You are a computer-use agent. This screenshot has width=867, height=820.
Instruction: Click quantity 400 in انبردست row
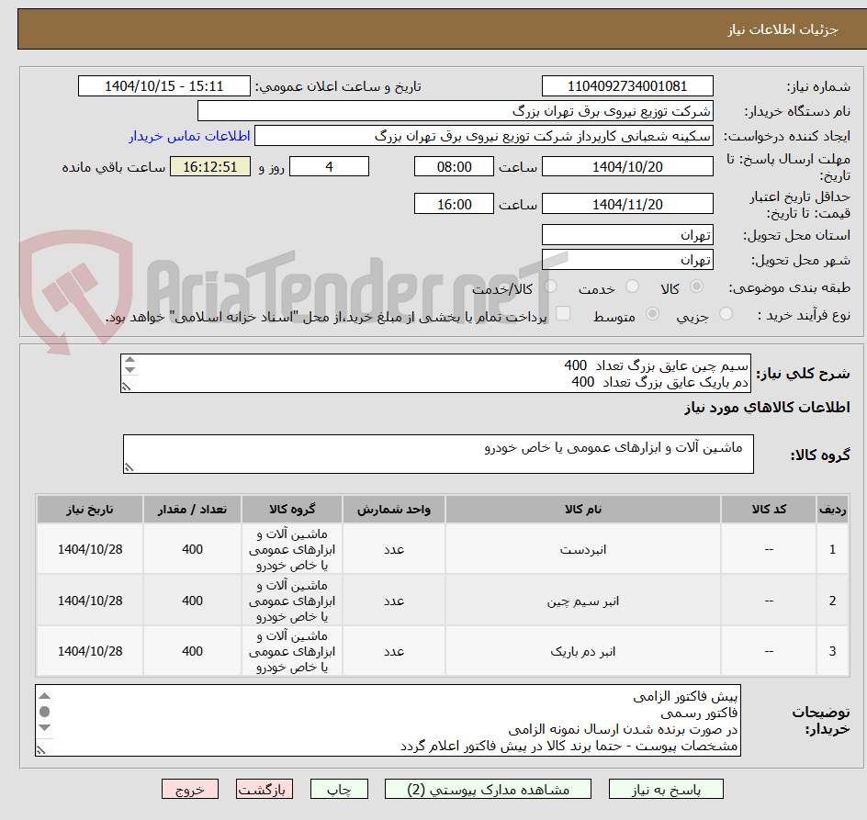click(193, 550)
